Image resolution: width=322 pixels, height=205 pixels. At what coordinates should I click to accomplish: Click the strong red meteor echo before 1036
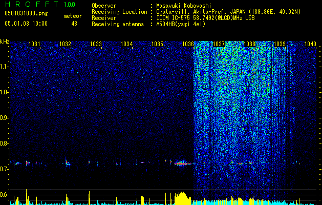pos(183,163)
